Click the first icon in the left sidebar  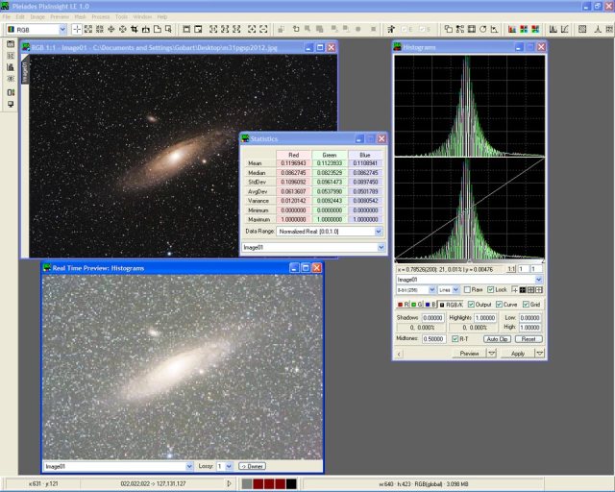[x=11, y=44]
